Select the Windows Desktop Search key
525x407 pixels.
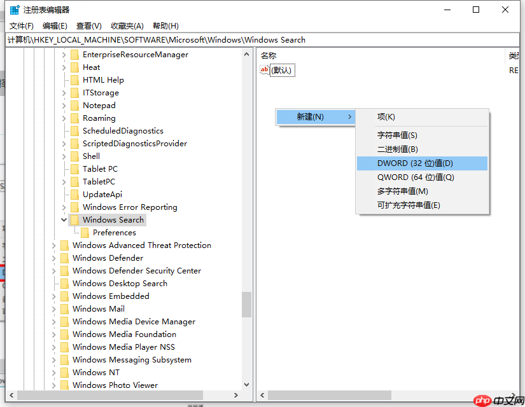click(x=120, y=284)
